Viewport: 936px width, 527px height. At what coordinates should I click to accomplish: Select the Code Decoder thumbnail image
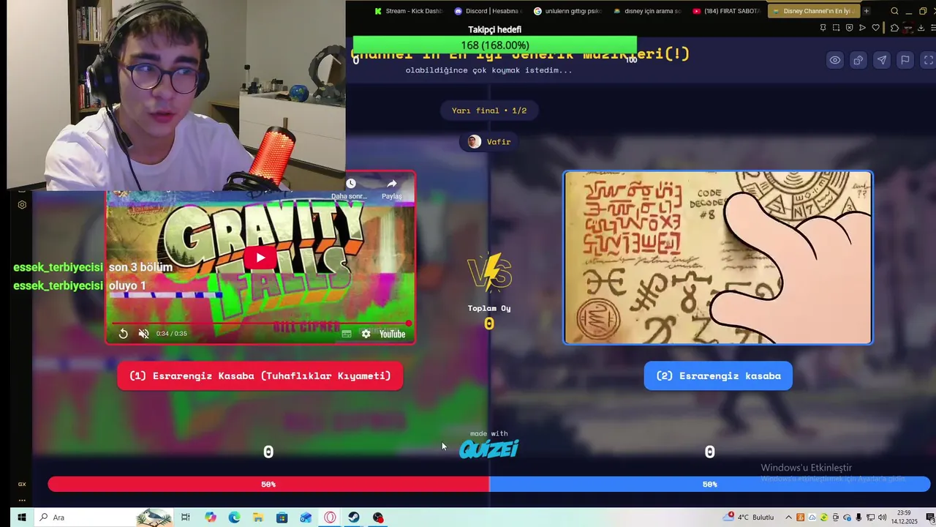click(718, 258)
